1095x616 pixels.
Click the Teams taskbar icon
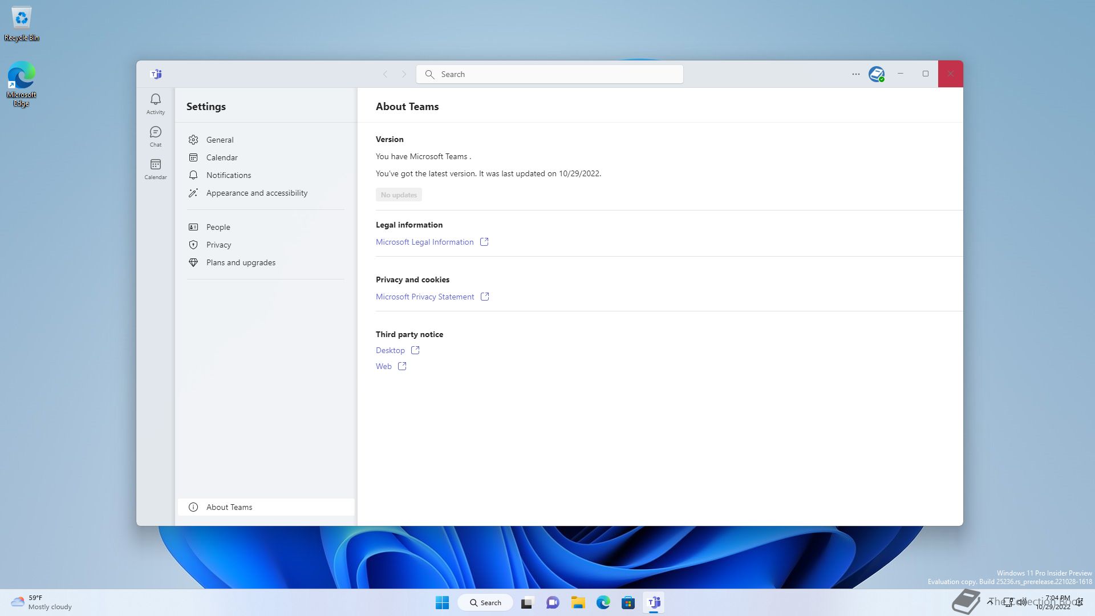[654, 602]
